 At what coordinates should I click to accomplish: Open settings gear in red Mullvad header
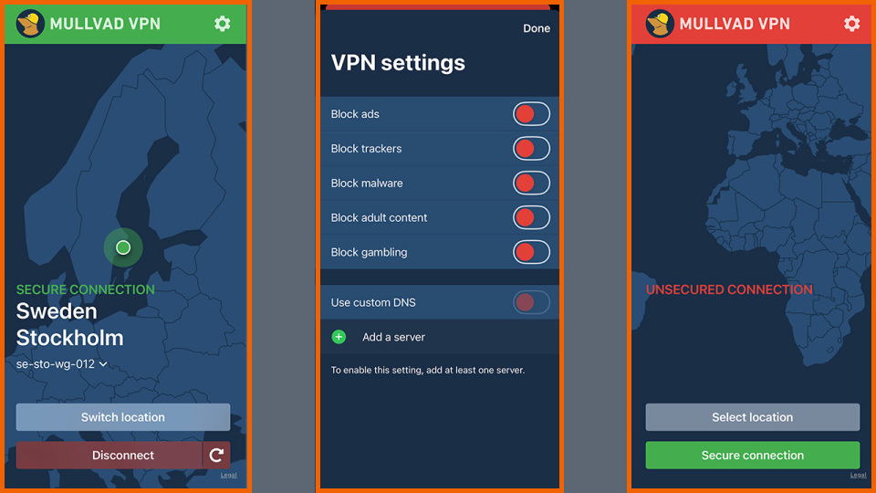pyautogui.click(x=851, y=24)
